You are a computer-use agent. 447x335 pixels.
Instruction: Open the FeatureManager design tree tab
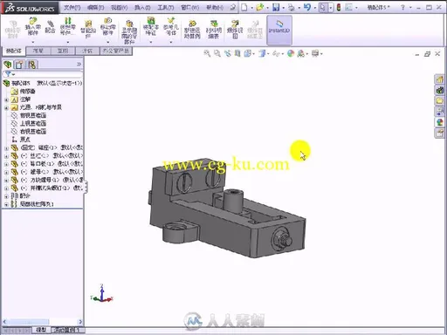pyautogui.click(x=8, y=65)
